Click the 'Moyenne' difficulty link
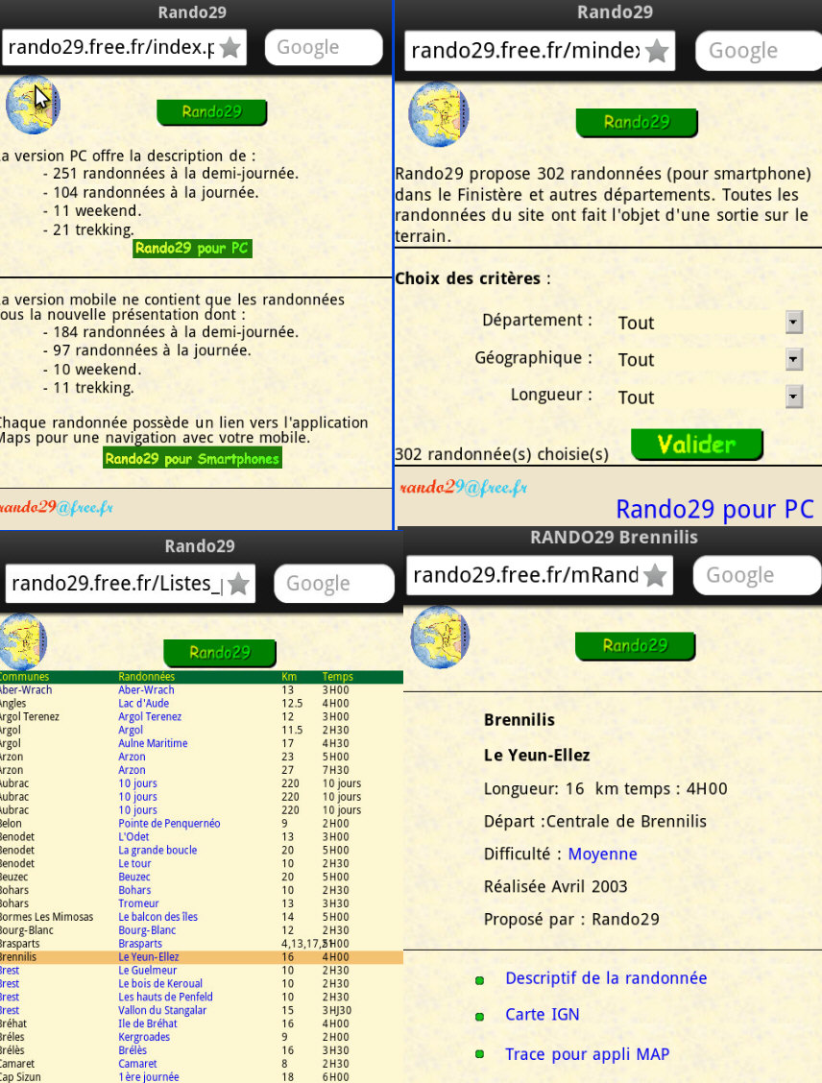 tap(602, 854)
